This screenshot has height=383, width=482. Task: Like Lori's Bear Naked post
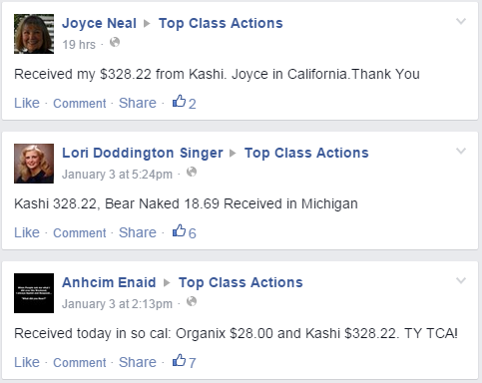(x=27, y=232)
